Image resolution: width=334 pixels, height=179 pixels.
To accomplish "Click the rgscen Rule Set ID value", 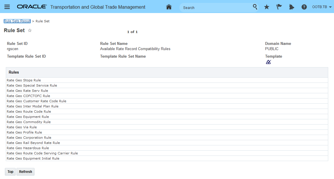I will [12, 49].
